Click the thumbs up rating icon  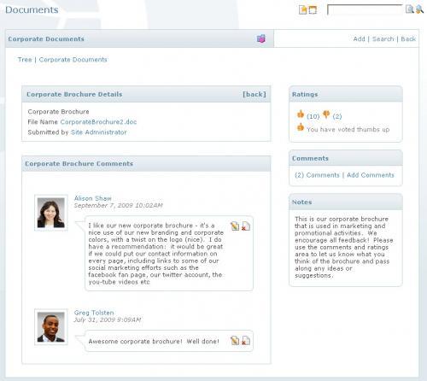pos(301,114)
